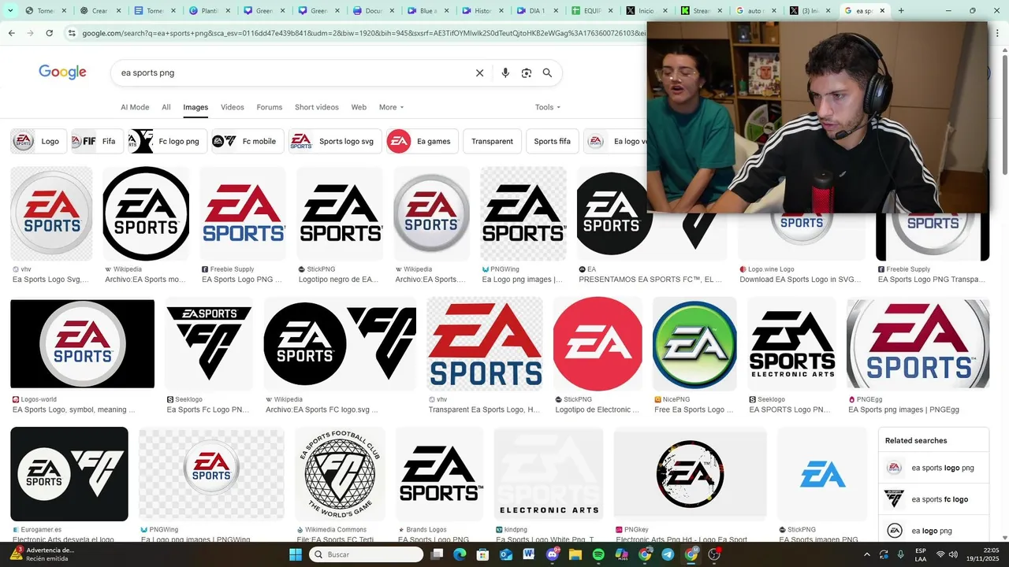Reload the page in Chrome
1009x567 pixels.
[49, 33]
